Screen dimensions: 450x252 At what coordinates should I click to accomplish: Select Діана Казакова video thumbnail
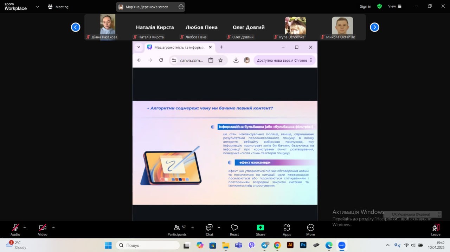pos(108,27)
